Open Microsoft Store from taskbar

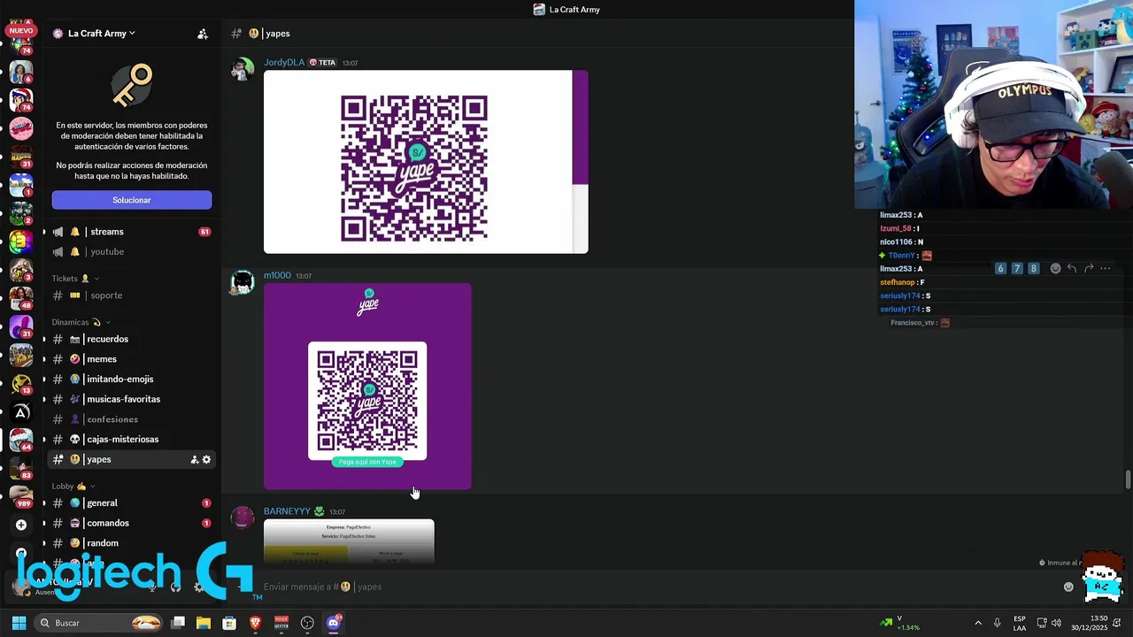(229, 623)
